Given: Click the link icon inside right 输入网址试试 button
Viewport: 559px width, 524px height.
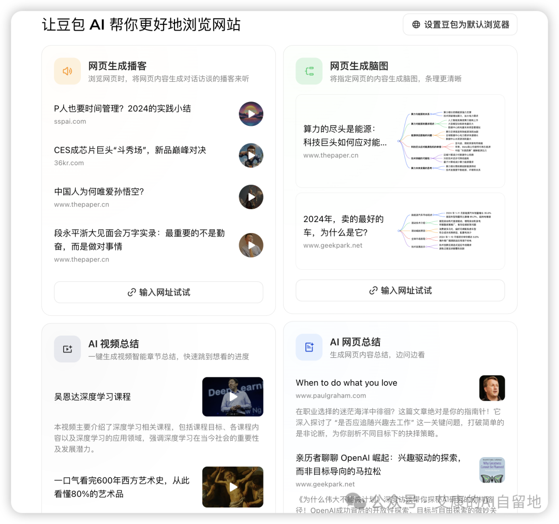Looking at the screenshot, I should tap(373, 290).
